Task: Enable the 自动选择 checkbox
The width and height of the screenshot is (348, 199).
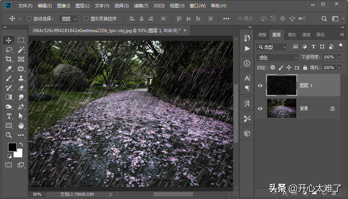Action: tap(29, 19)
